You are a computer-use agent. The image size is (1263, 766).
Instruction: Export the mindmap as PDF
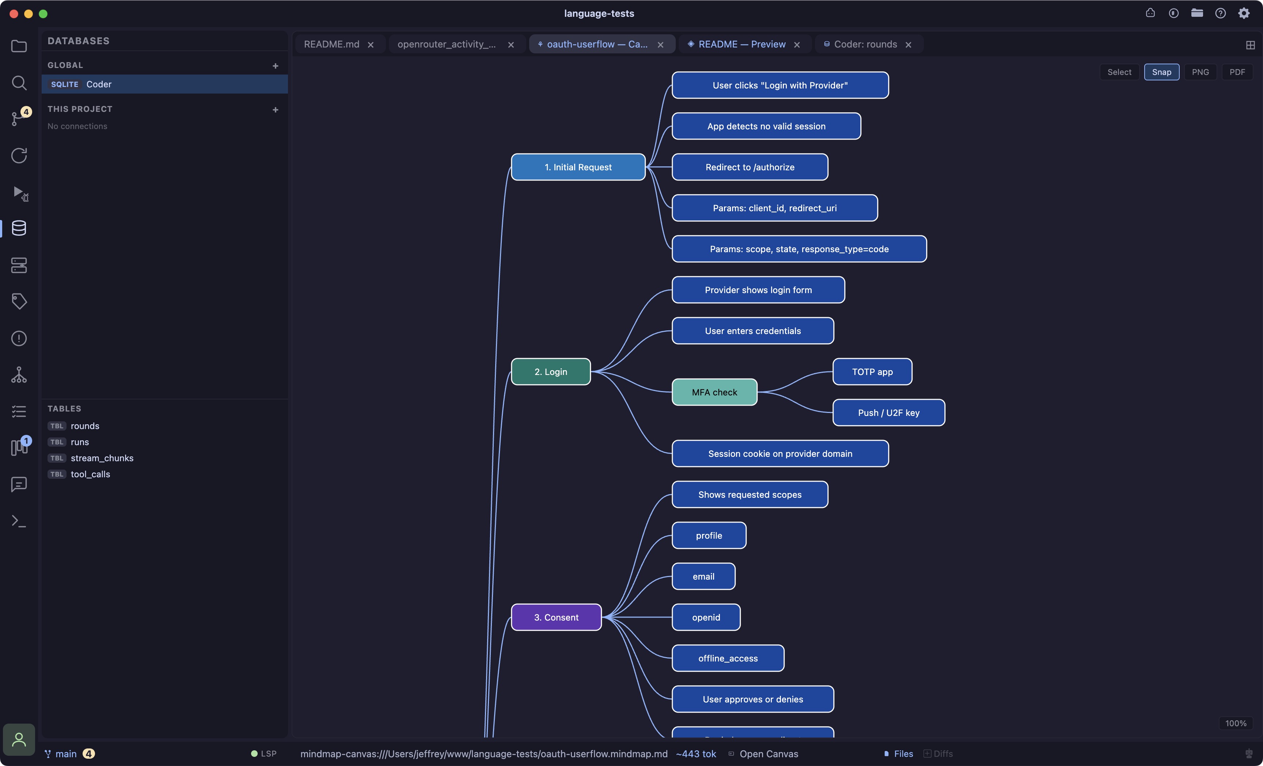(1237, 72)
